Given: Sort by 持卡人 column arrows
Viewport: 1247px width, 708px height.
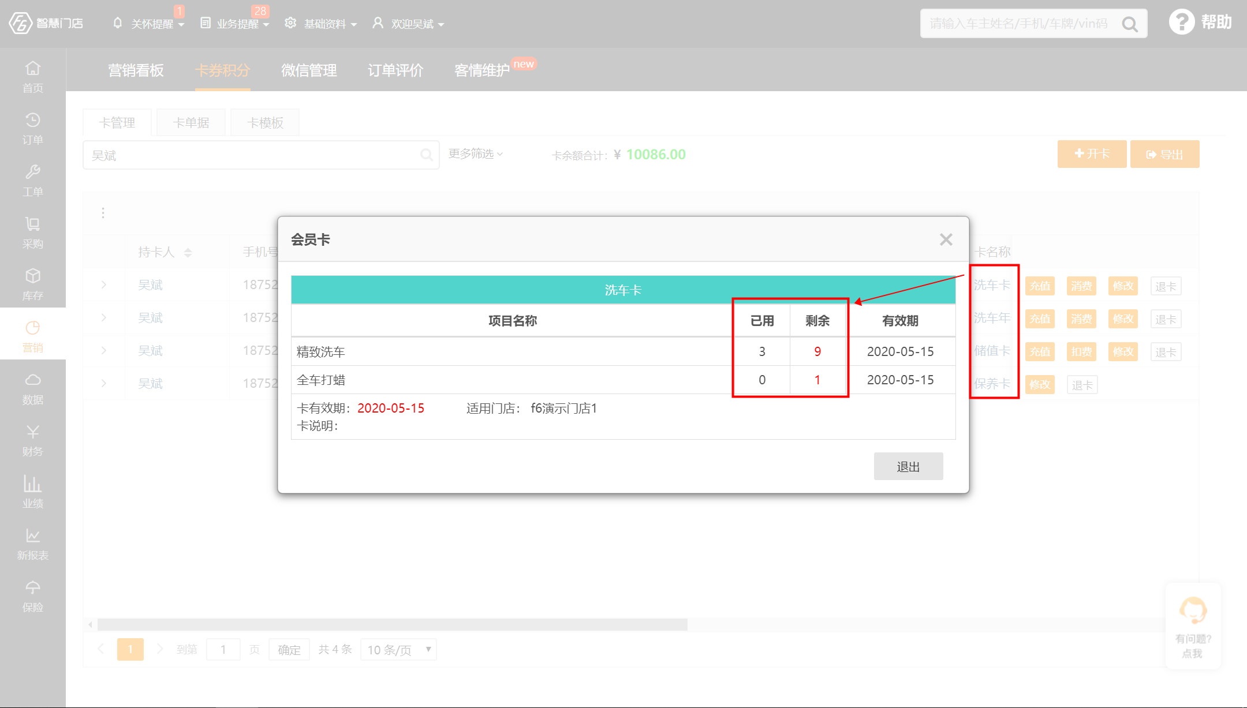Looking at the screenshot, I should pyautogui.click(x=188, y=252).
